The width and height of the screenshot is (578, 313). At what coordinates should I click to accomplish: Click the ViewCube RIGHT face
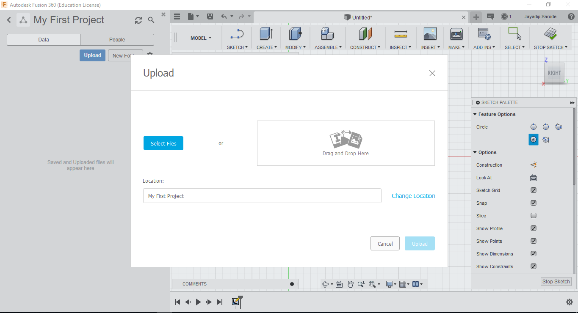click(554, 73)
